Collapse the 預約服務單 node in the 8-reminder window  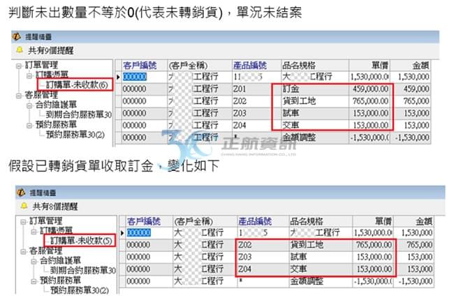pyautogui.click(x=34, y=281)
